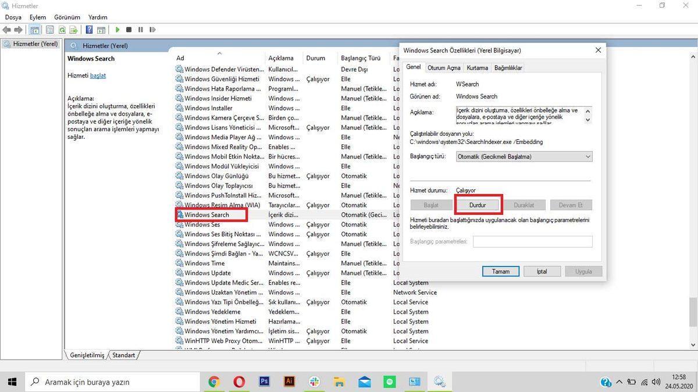
Task: Collapse the Ad column sort arrow
Action: coord(219,53)
